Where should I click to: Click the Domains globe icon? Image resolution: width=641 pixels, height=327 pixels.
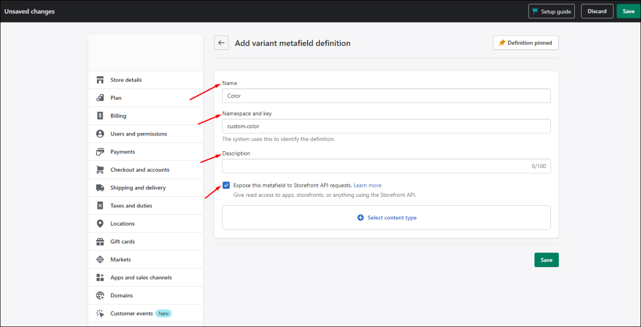click(100, 295)
